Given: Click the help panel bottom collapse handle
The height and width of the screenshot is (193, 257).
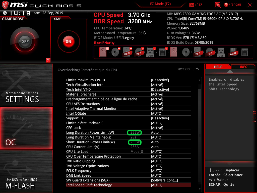Looking at the screenshot, I should coord(230,164).
